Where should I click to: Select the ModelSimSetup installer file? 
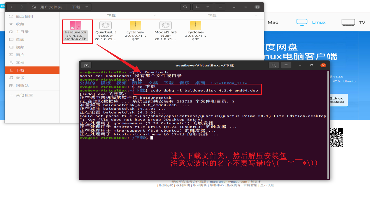(165, 31)
